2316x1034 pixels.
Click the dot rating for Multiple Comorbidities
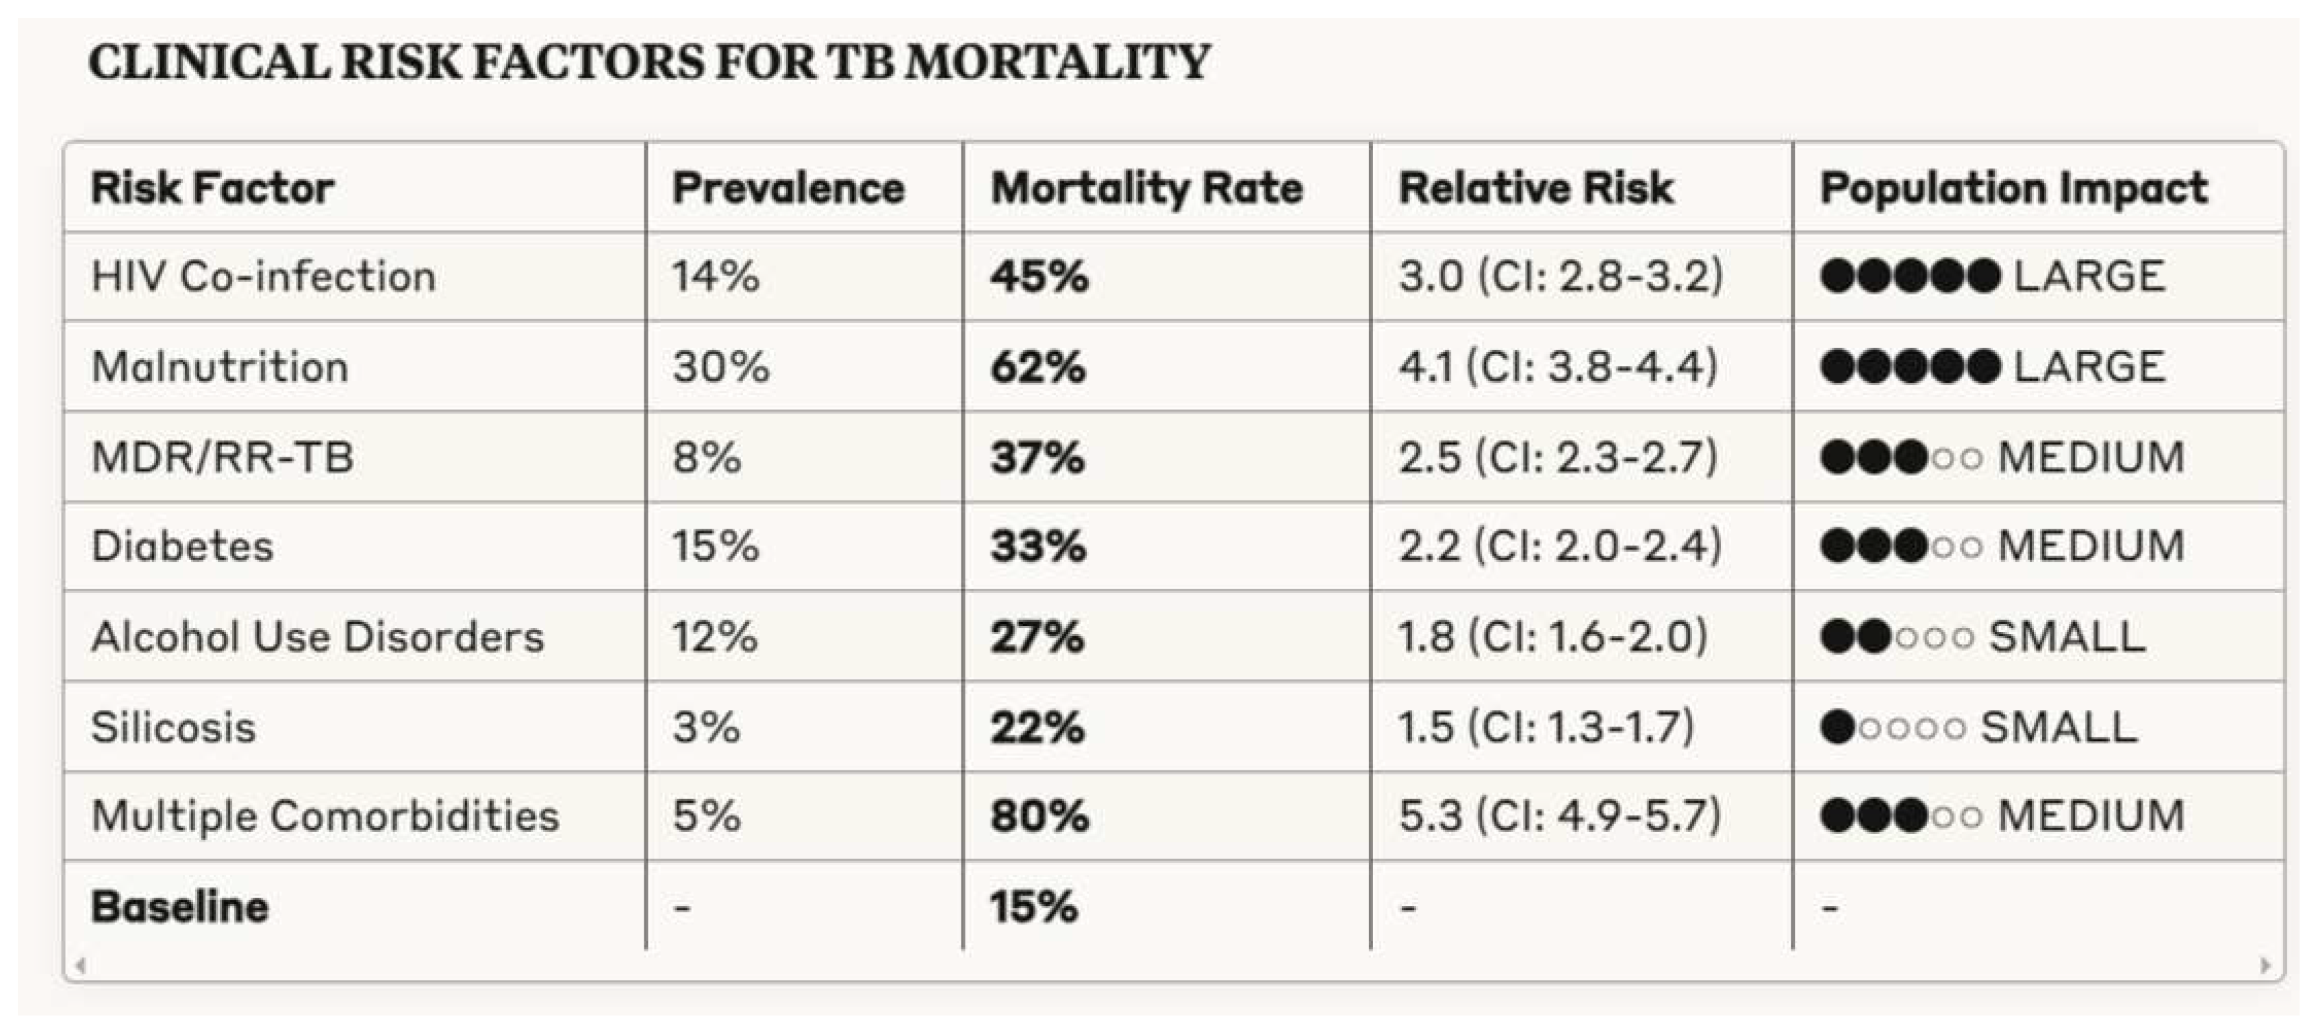coord(1900,816)
